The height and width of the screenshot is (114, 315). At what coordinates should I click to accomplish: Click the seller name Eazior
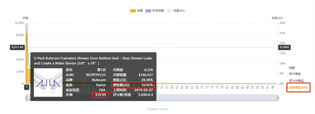[101, 85]
